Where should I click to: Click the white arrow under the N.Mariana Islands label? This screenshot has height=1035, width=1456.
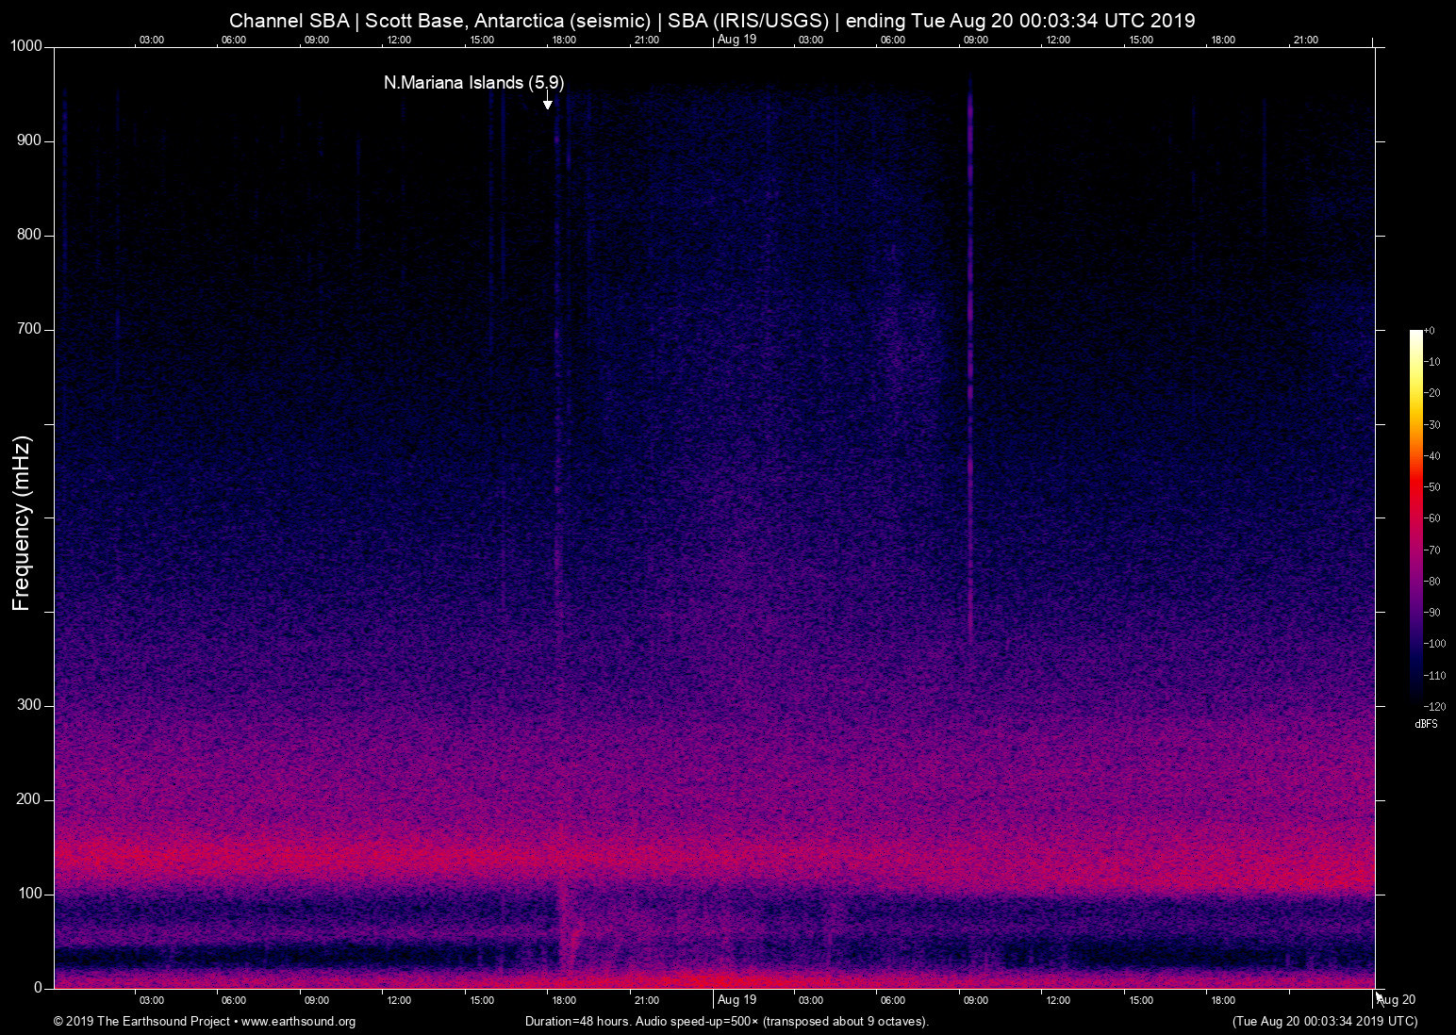click(547, 100)
